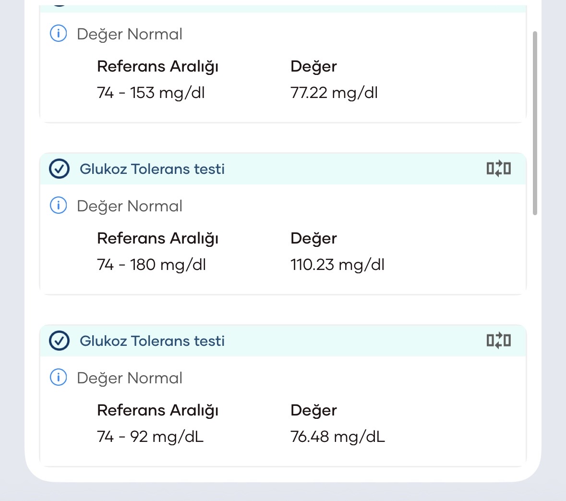Click the 74 - 180 mg/dl reference range
The width and height of the screenshot is (566, 501).
pyautogui.click(x=151, y=265)
